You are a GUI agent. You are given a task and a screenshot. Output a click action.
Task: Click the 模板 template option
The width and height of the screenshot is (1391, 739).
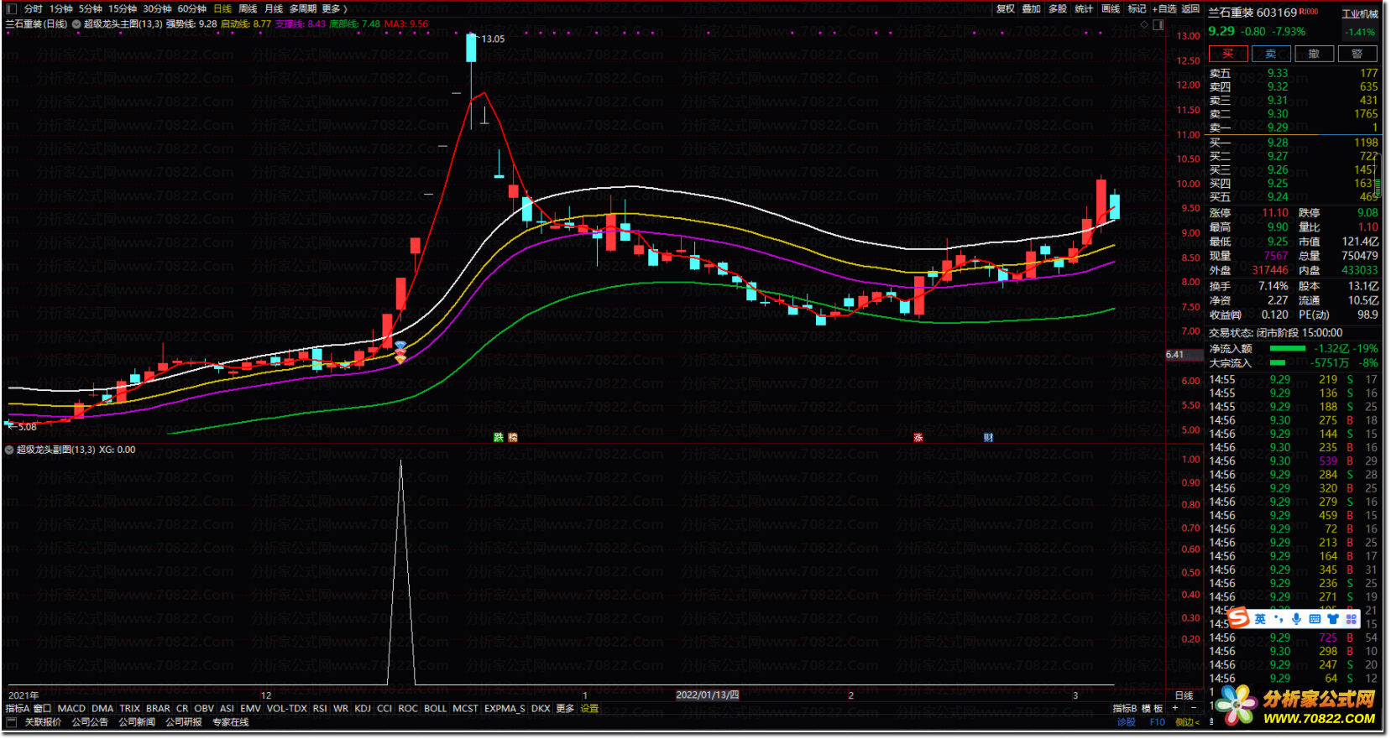click(1152, 709)
